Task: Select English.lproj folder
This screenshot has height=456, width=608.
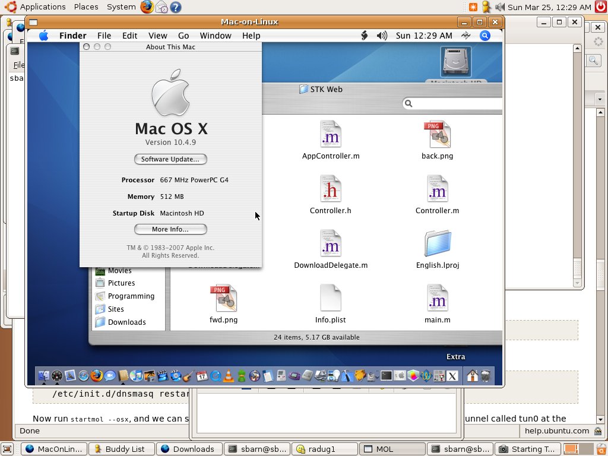Action: pos(438,250)
